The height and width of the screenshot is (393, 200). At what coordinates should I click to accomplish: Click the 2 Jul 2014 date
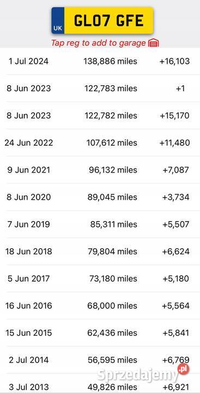point(29,360)
